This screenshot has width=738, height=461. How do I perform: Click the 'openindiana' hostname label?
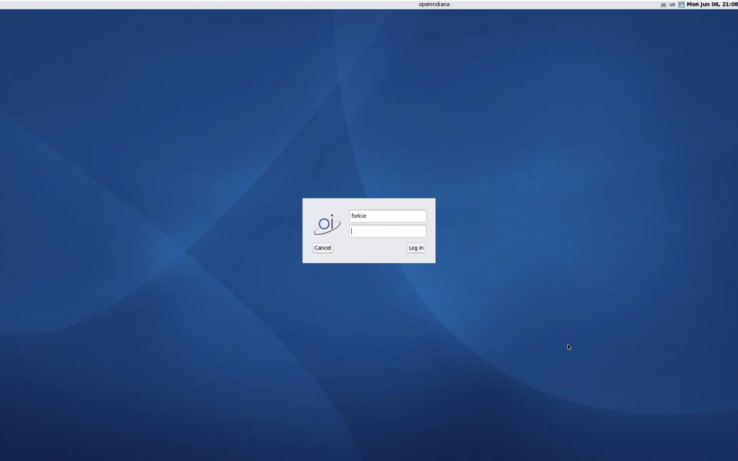[434, 5]
